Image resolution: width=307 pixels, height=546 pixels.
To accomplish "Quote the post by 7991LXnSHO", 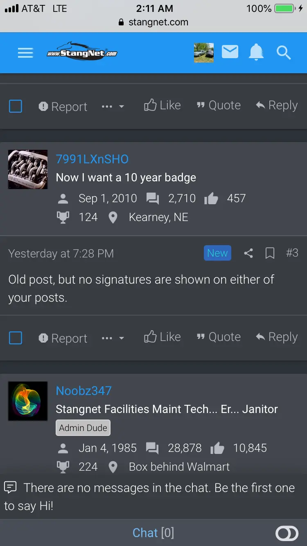I will tap(219, 337).
